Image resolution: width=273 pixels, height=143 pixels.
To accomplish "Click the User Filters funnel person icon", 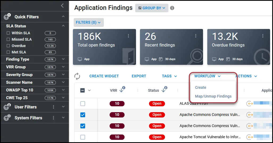I will coord(7,107).
